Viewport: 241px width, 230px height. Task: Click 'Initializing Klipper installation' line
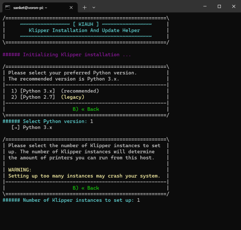pyautogui.click(x=67, y=55)
